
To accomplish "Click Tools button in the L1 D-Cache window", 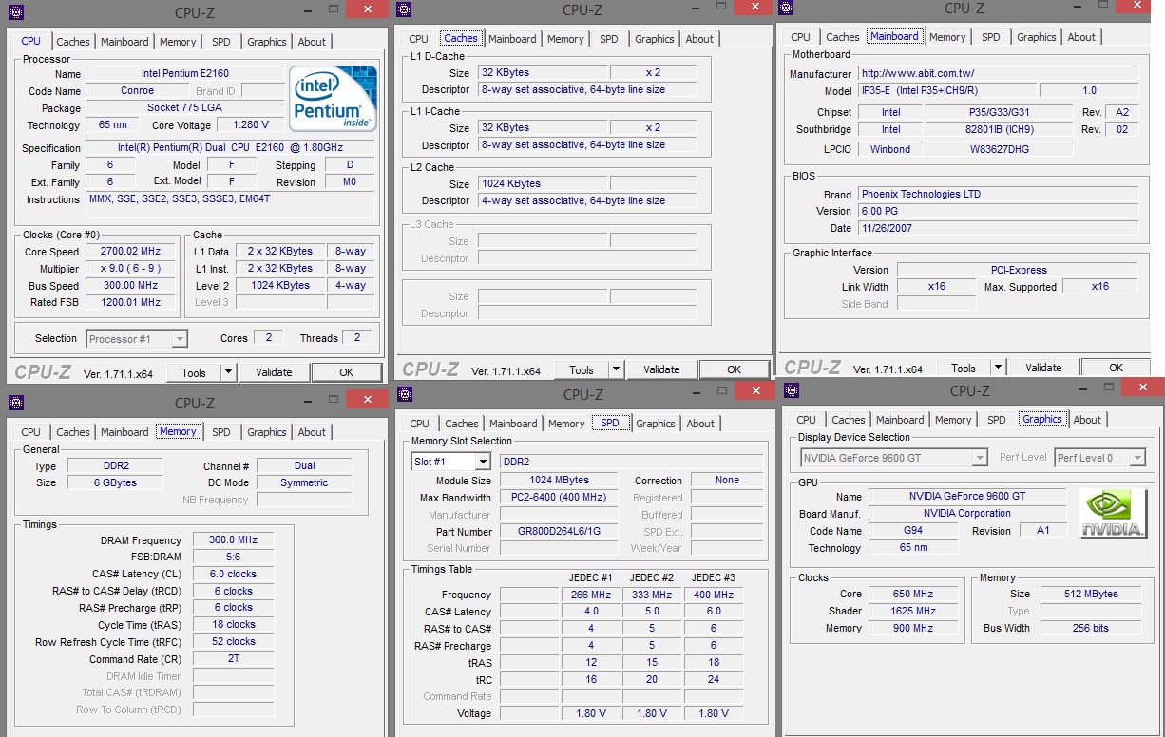I will pyautogui.click(x=582, y=369).
